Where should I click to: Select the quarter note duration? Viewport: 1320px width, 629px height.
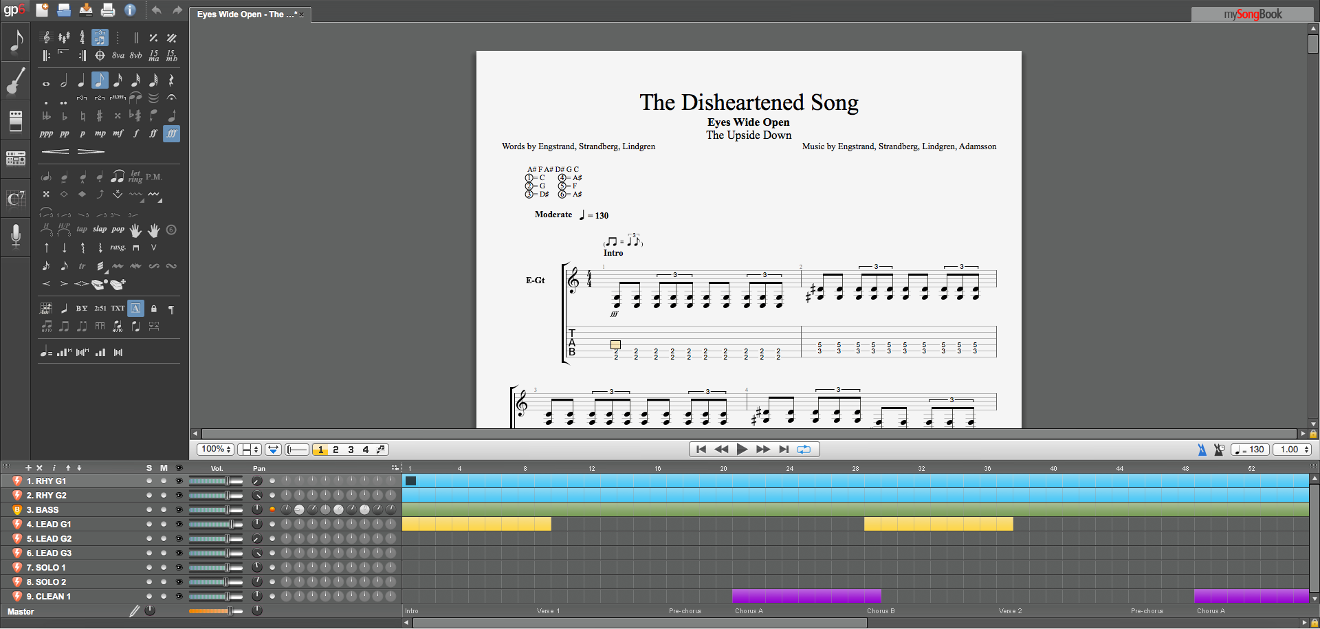click(x=82, y=81)
